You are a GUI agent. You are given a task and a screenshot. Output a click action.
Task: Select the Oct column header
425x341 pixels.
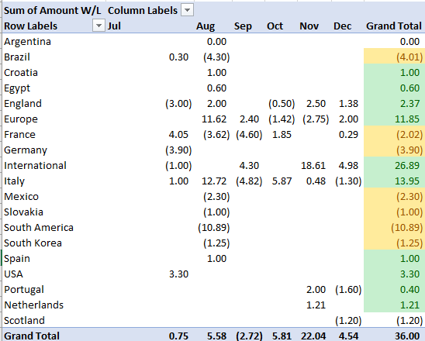tap(275, 26)
